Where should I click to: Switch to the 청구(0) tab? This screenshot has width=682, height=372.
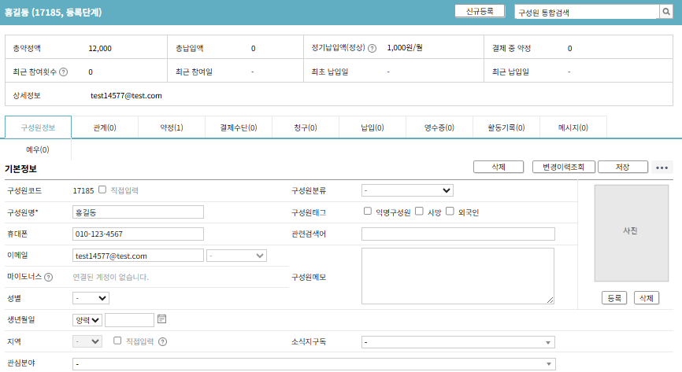click(x=306, y=127)
